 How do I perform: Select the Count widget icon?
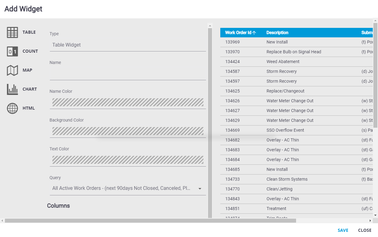(x=12, y=51)
